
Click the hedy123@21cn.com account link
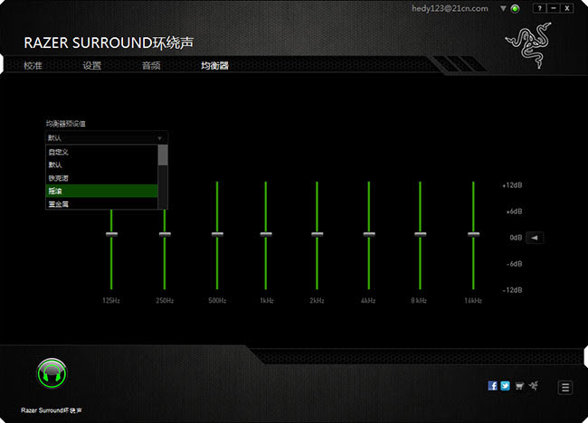pos(450,8)
